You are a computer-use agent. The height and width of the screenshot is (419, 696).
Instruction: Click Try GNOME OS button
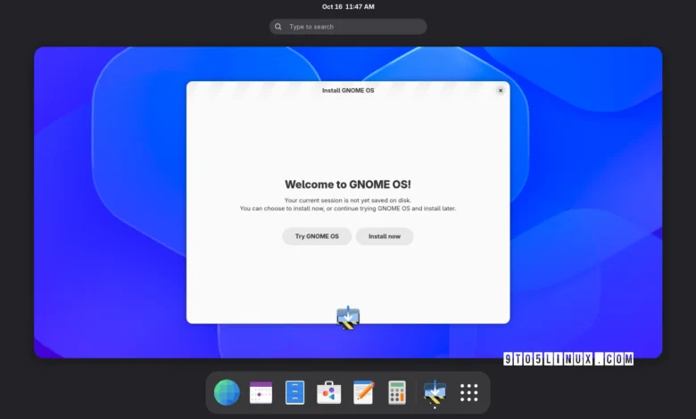(317, 236)
